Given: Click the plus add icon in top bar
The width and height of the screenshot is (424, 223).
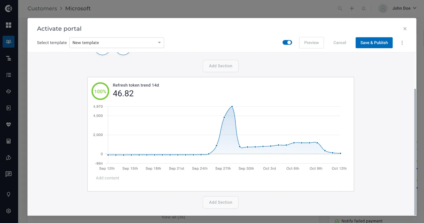Looking at the screenshot, I should coord(352,8).
